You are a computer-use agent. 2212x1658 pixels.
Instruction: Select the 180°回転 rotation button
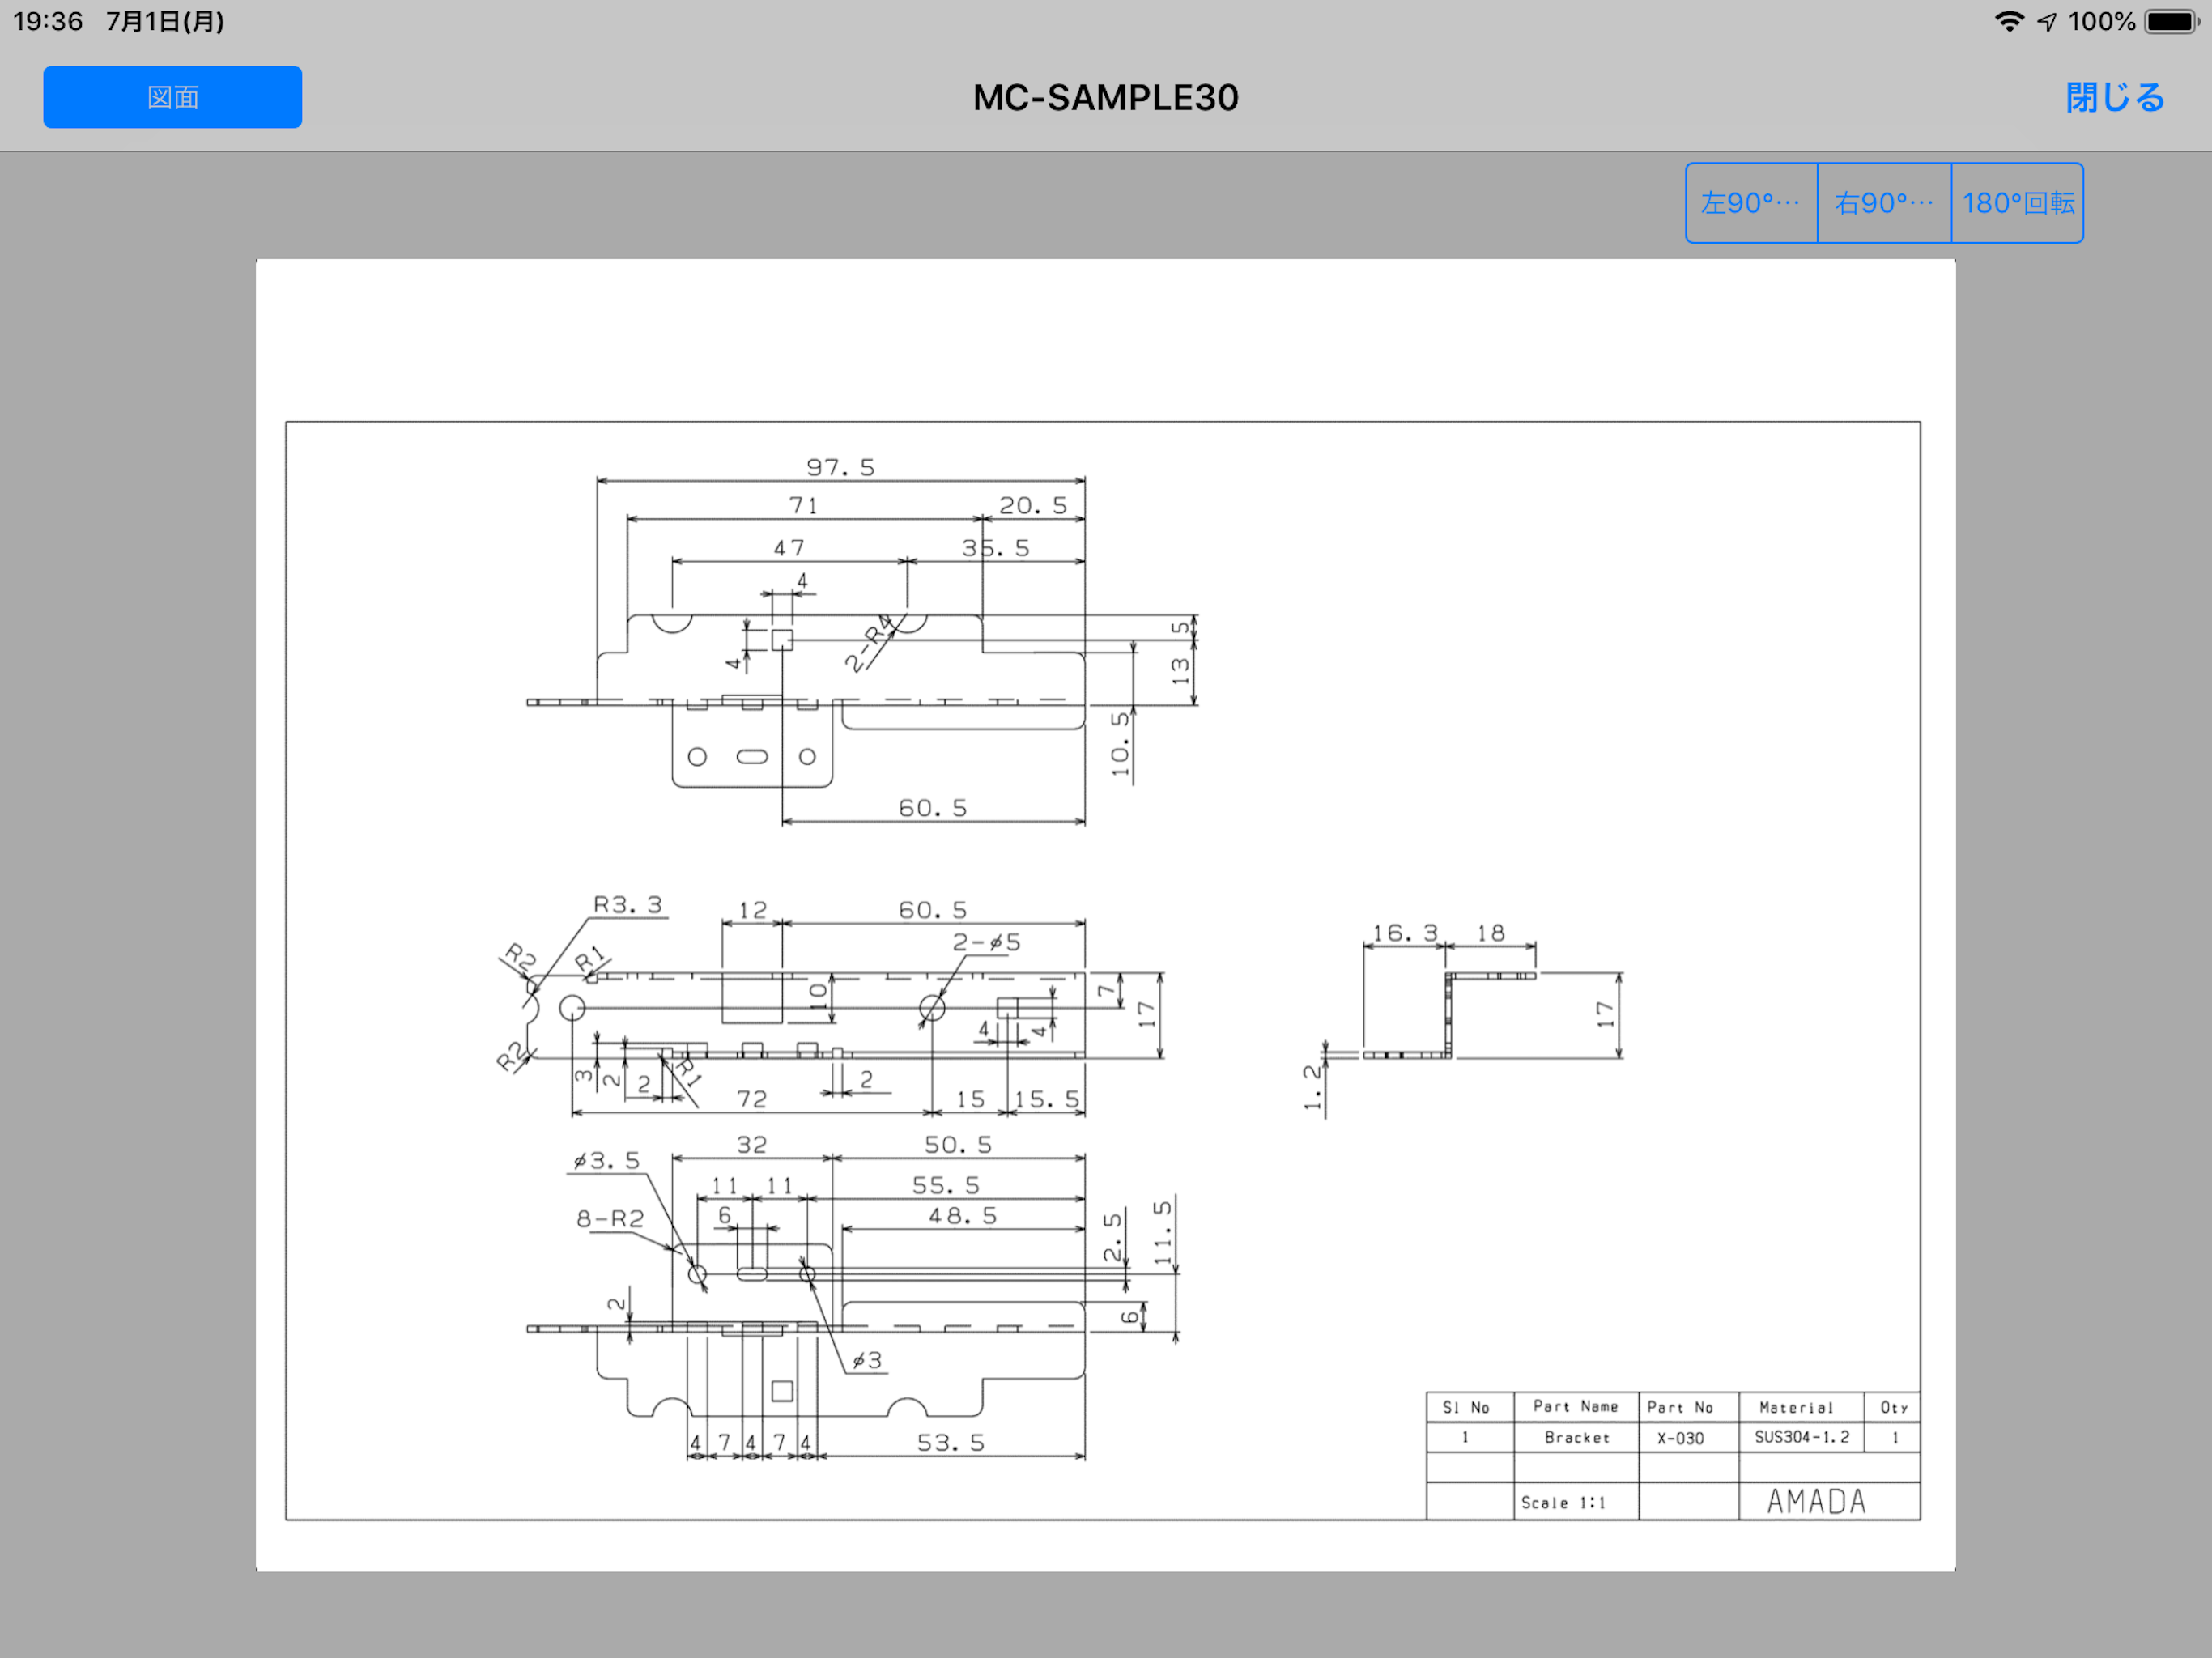[2018, 203]
